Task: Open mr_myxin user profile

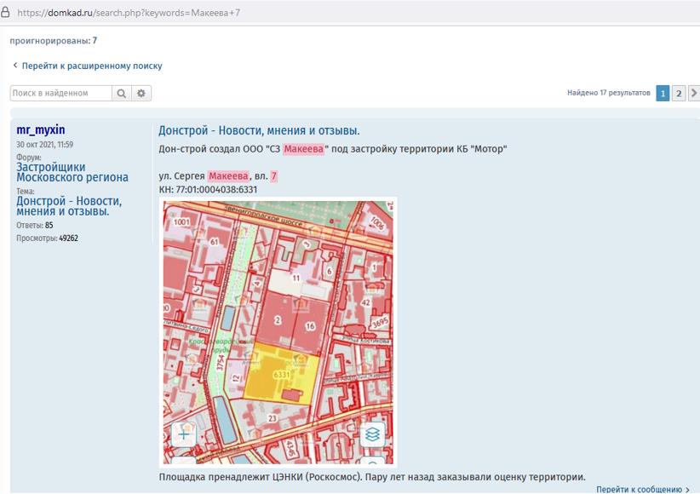Action: click(x=40, y=130)
